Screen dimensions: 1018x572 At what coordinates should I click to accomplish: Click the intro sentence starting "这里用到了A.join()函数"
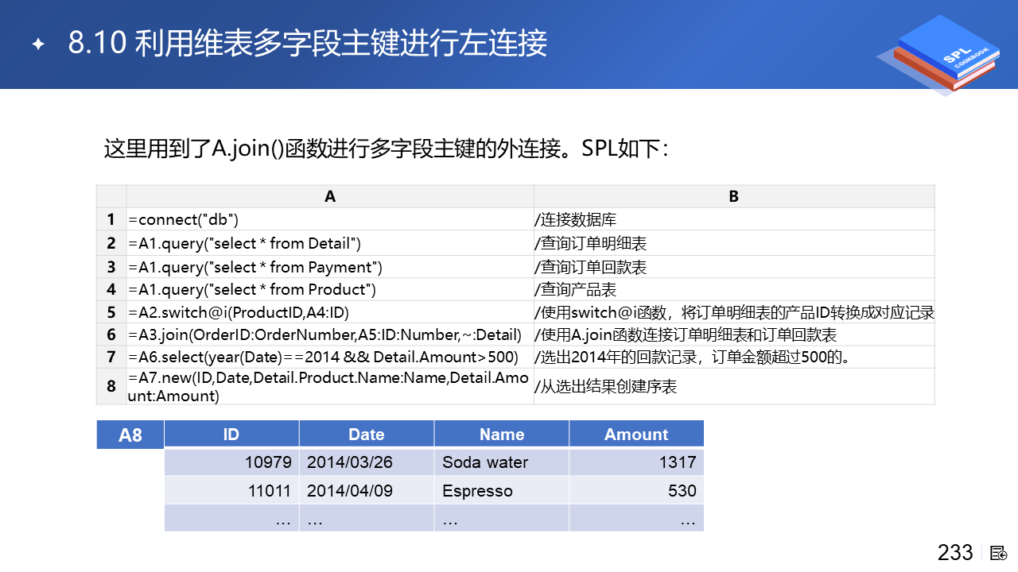[387, 148]
